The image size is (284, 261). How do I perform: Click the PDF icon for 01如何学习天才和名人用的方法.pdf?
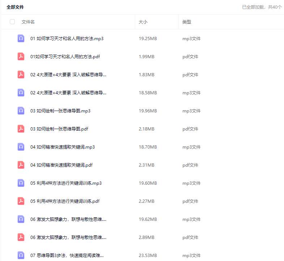(21, 56)
